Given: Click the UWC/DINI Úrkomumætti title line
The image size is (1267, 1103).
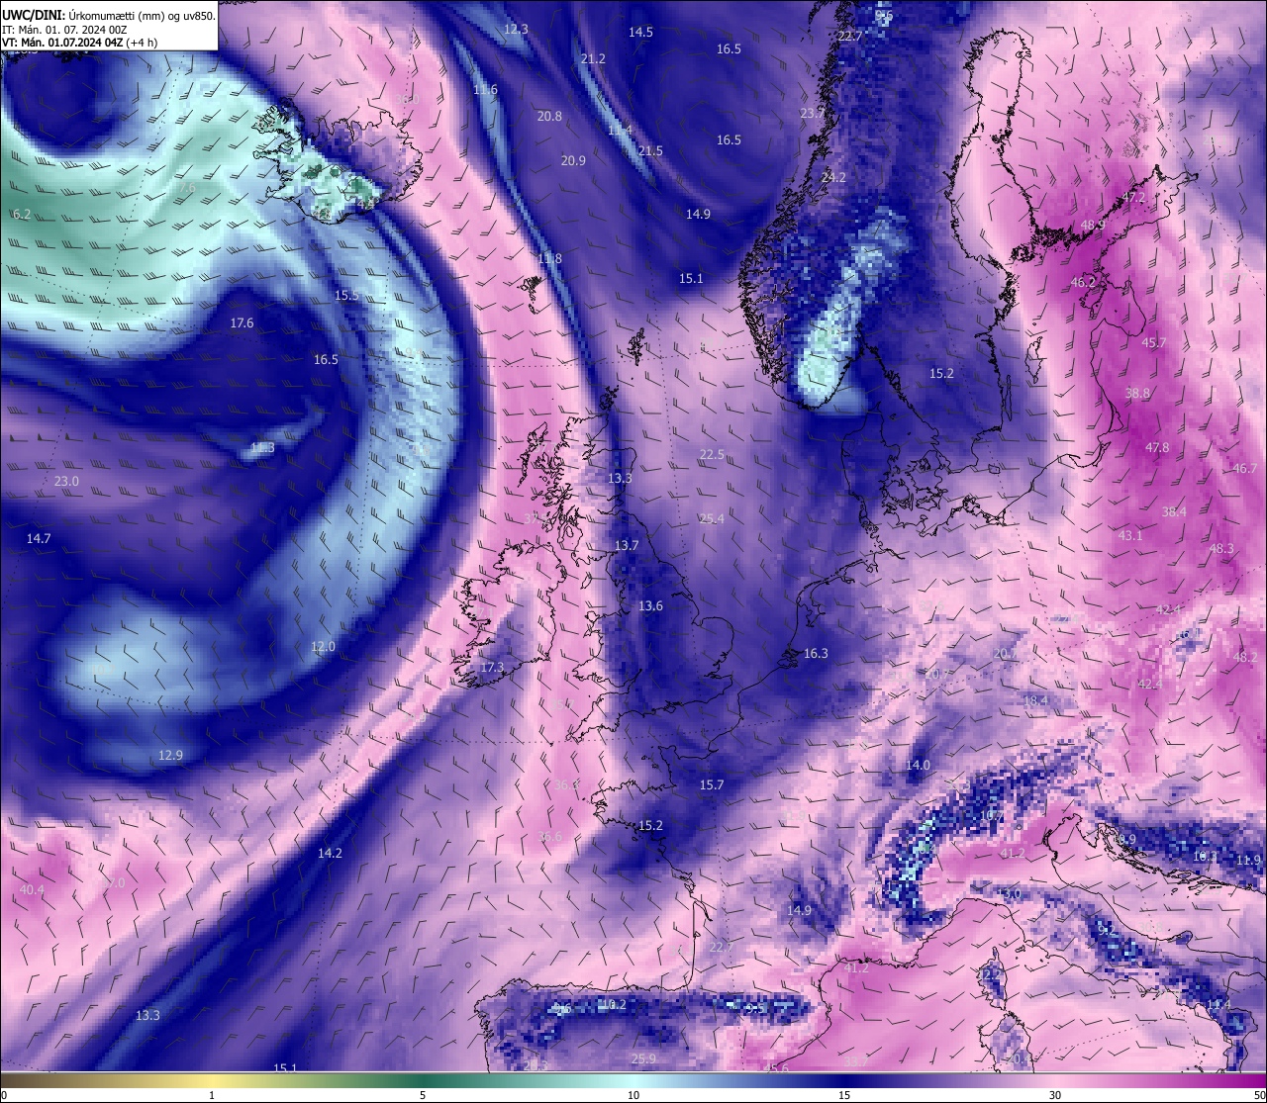Looking at the screenshot, I should (x=108, y=15).
